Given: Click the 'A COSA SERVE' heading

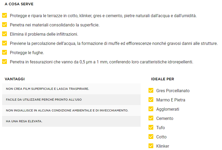Looking at the screenshot, I should pos(19,4).
